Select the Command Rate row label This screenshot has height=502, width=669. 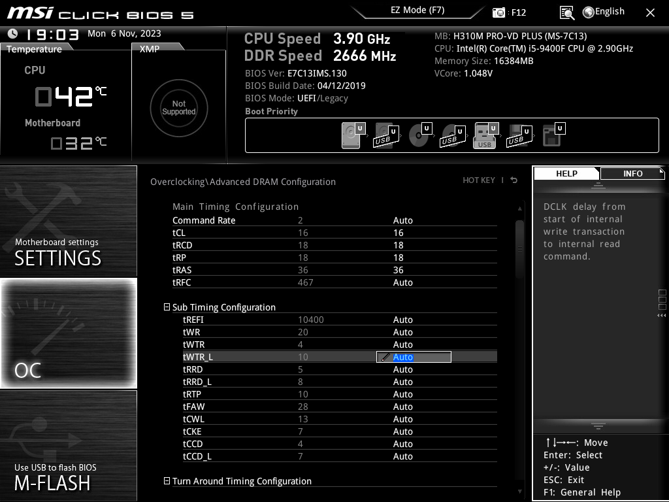[x=204, y=220]
